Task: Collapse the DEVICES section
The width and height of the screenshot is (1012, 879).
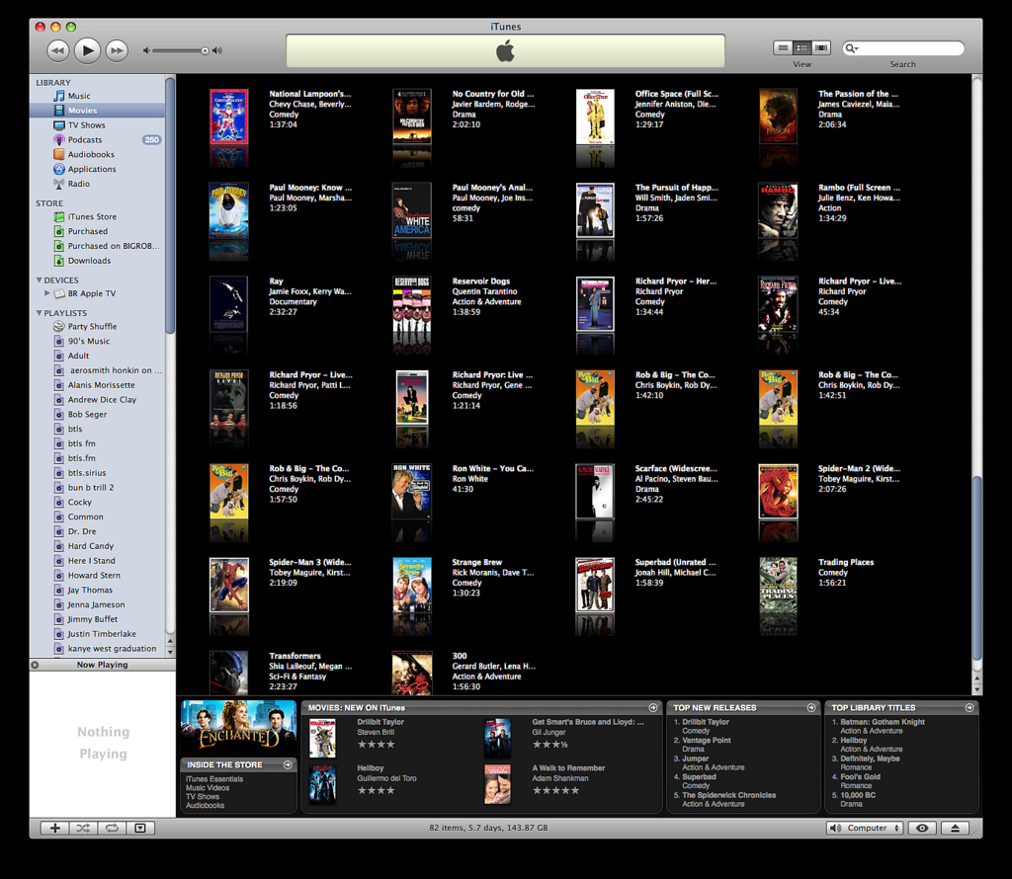Action: [40, 280]
